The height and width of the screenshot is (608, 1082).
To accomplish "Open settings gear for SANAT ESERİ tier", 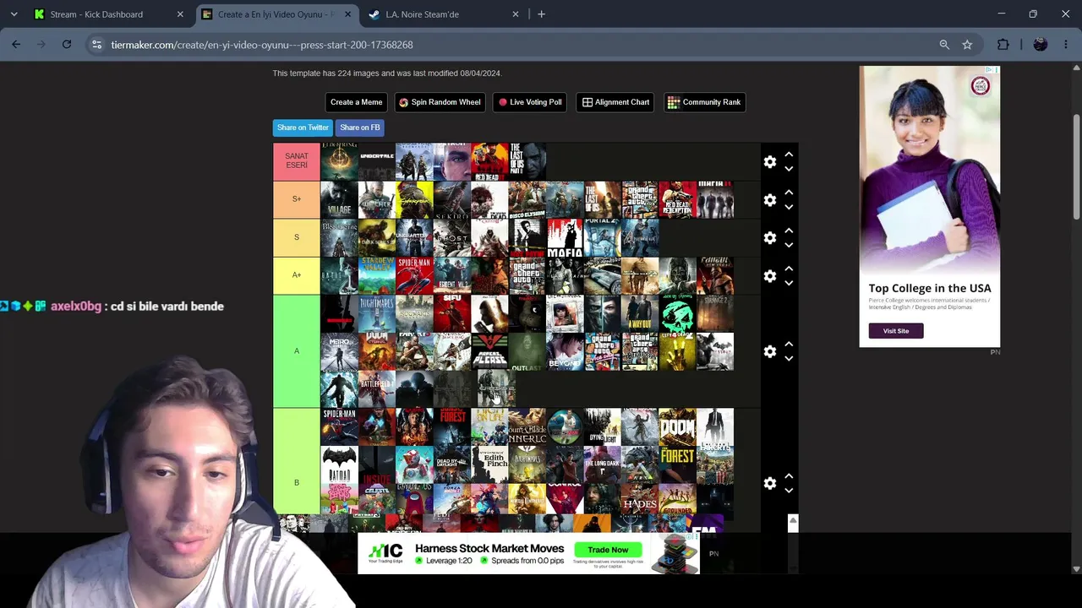I will coord(770,161).
